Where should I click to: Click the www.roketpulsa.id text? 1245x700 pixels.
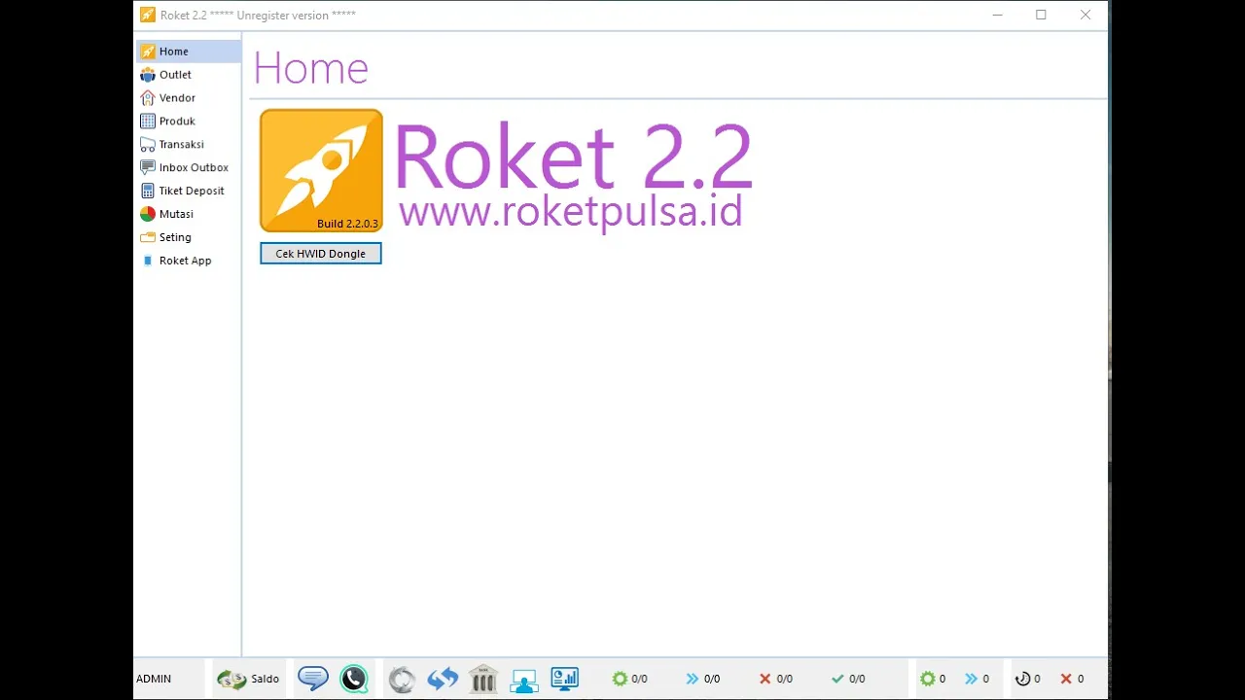571,211
